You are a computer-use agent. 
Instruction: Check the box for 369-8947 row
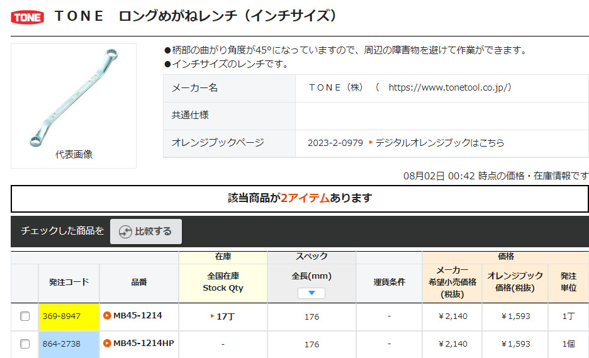(25, 316)
